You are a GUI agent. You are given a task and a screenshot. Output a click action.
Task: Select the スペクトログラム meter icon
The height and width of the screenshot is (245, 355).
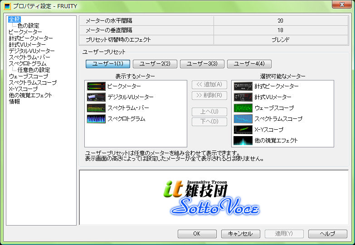point(96,119)
